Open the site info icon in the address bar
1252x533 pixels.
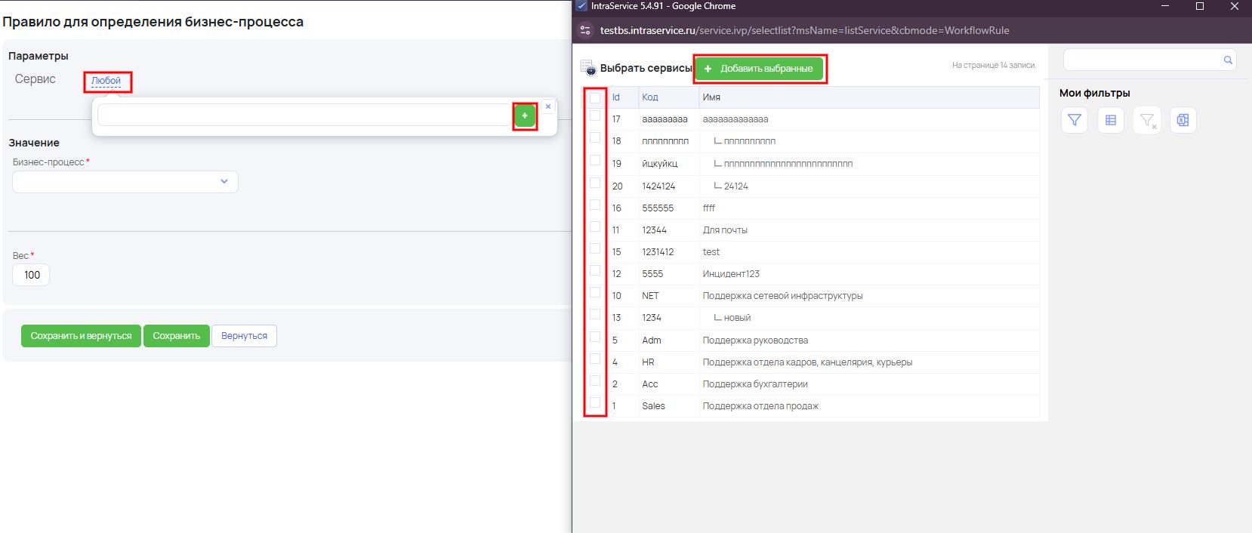click(x=584, y=31)
